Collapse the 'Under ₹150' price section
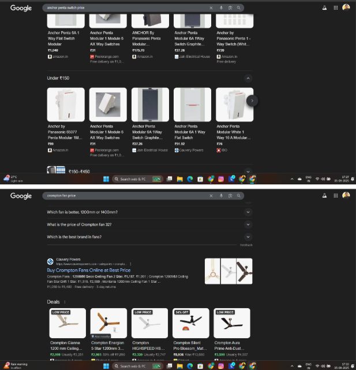Viewport: 356px width, 370px height. pyautogui.click(x=248, y=79)
